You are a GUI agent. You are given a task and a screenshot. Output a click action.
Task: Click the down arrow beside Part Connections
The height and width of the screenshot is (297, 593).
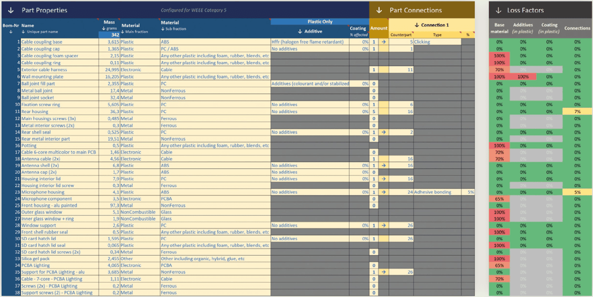coord(380,10)
